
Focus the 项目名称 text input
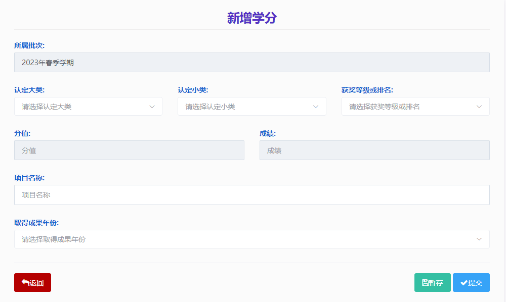pos(251,195)
